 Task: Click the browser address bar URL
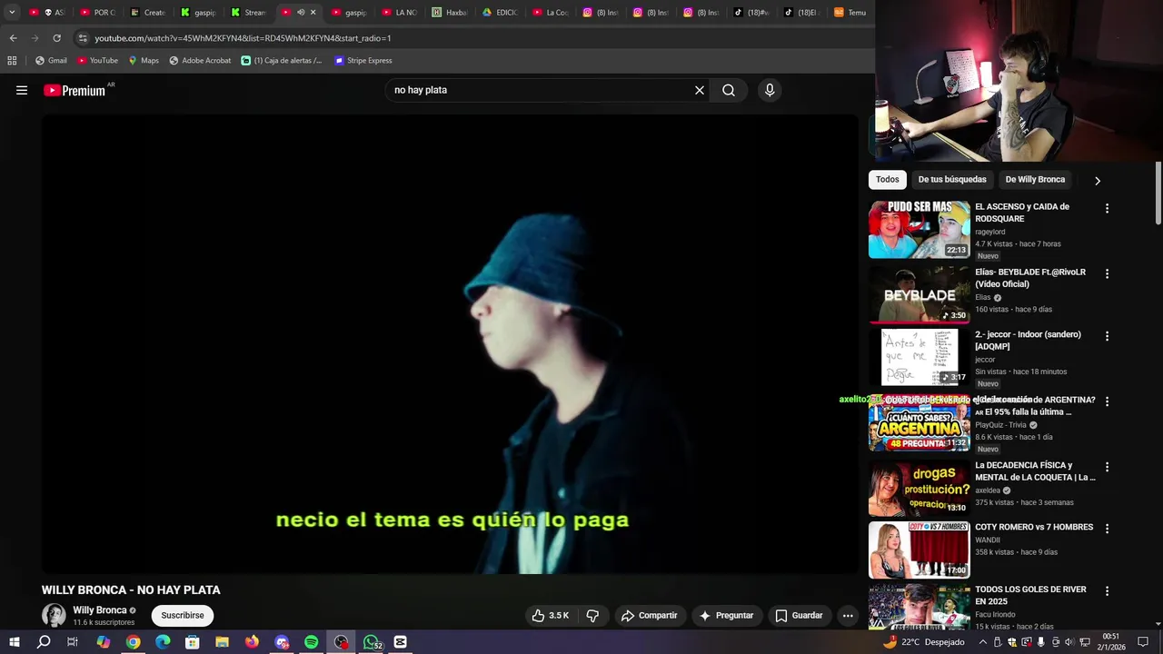[243, 38]
